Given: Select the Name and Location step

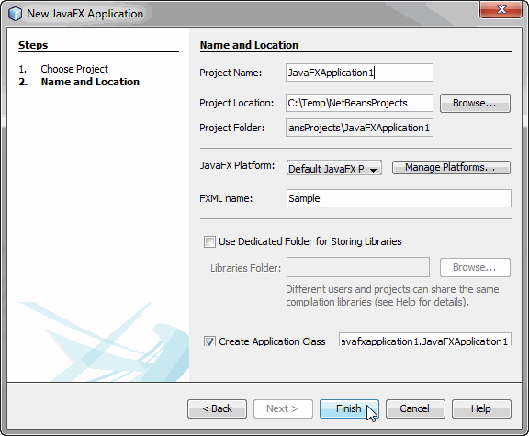Looking at the screenshot, I should [90, 82].
